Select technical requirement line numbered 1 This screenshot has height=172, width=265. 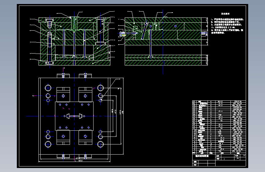(x=227, y=20)
